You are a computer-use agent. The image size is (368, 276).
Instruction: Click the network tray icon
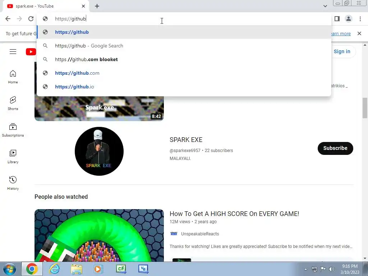pyautogui.click(x=314, y=269)
